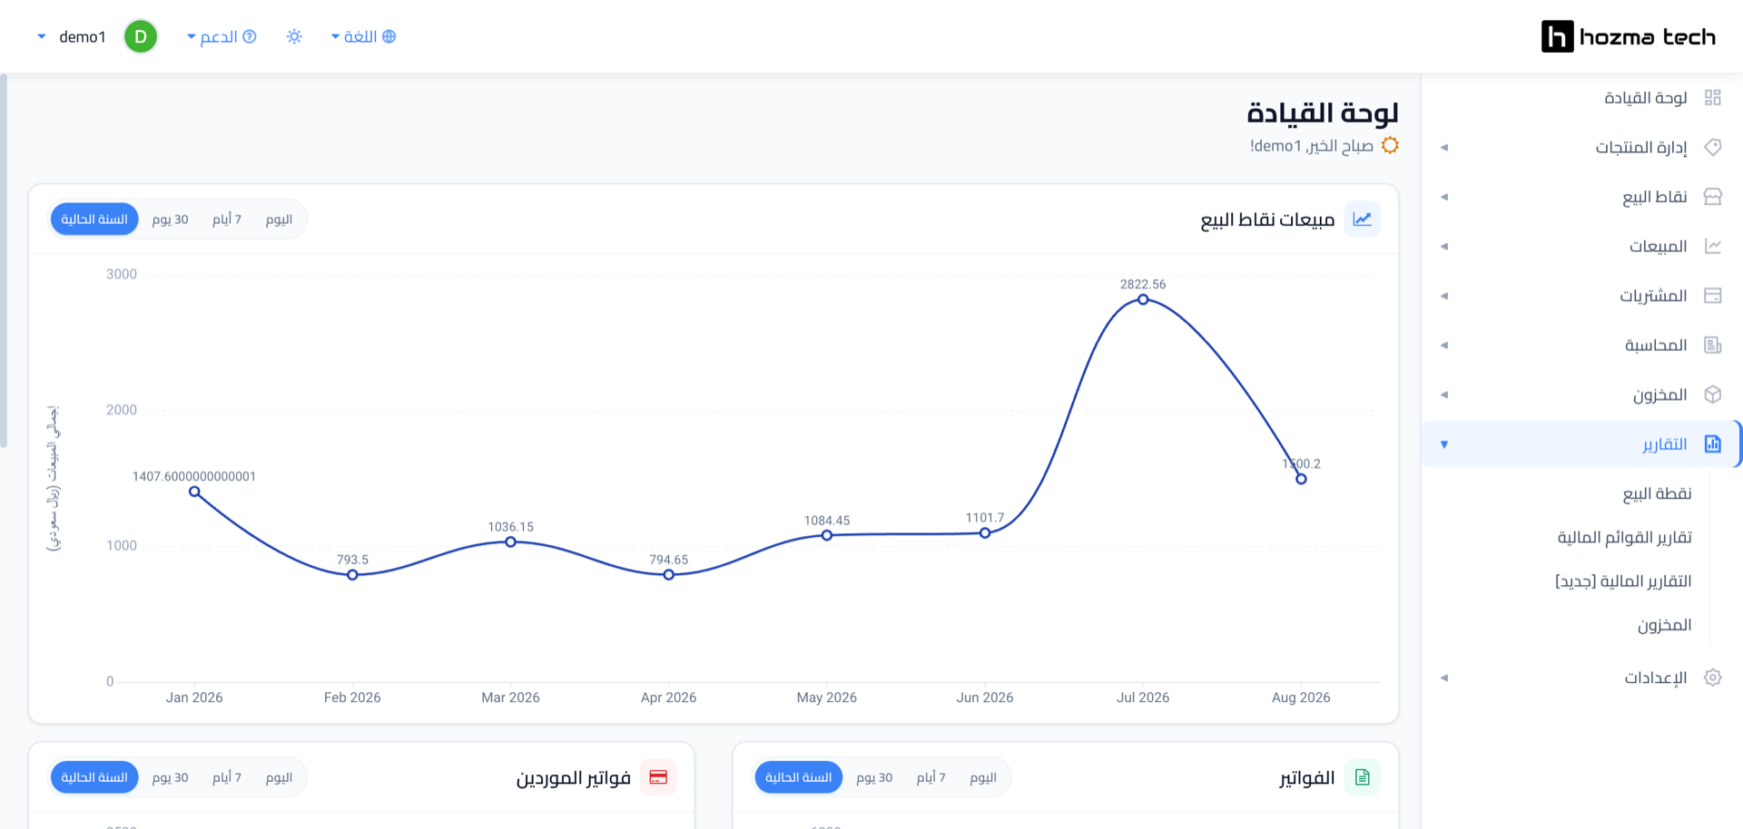Screen dimensions: 1743x829
Task: Click the المحاسبة accounting icon
Action: point(1712,345)
